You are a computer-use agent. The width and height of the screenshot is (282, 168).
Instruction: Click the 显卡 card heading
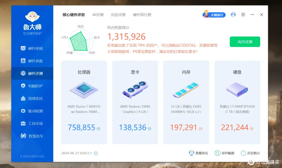click(135, 72)
